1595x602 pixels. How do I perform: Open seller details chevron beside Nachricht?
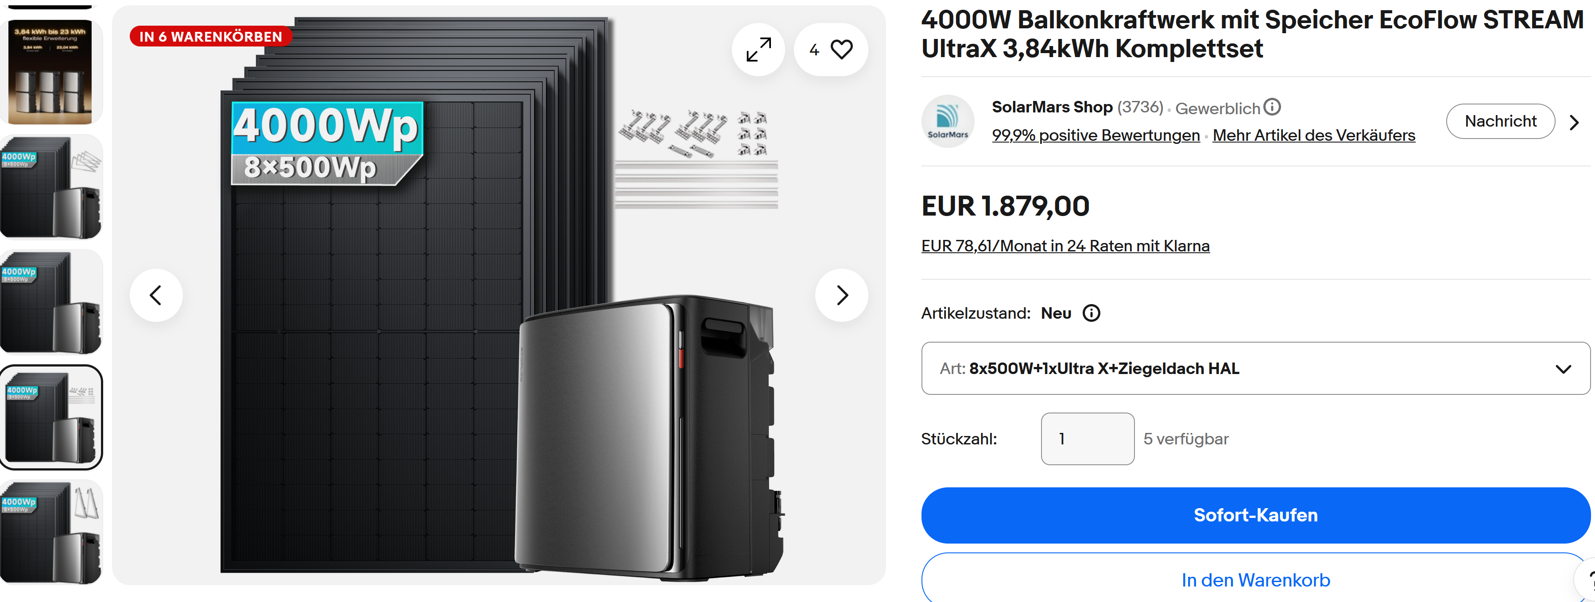(1574, 122)
